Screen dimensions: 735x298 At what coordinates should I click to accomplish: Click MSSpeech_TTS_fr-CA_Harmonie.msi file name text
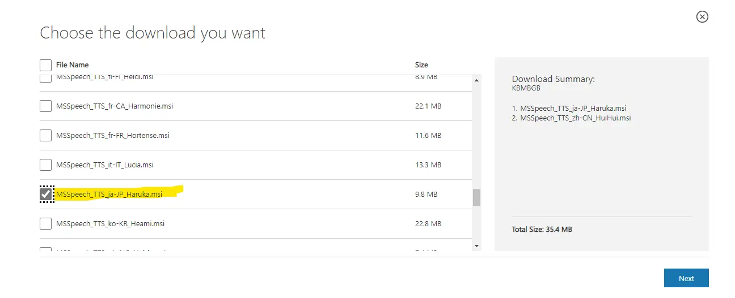(x=114, y=106)
